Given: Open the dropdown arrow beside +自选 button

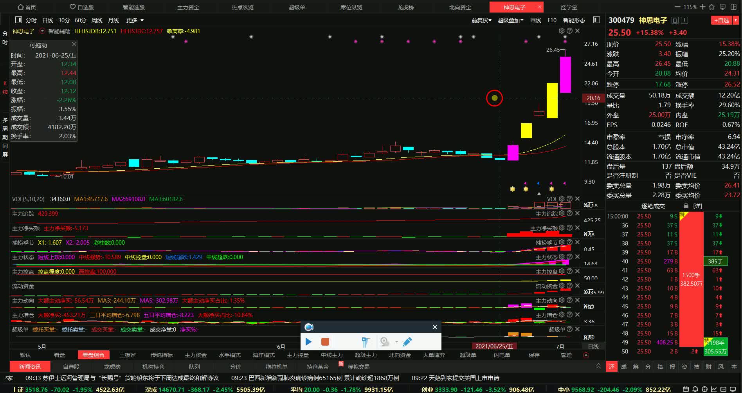Looking at the screenshot, I should 736,20.
